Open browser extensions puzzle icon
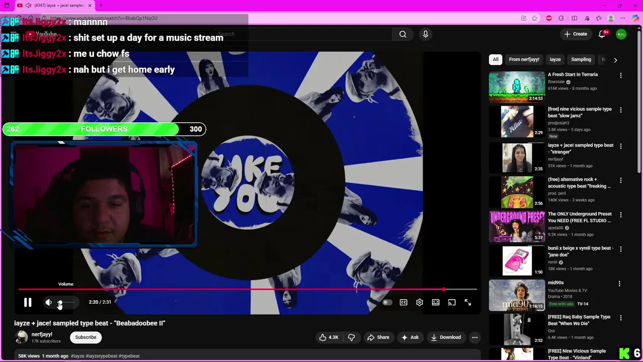The height and width of the screenshot is (362, 643). [x=561, y=18]
